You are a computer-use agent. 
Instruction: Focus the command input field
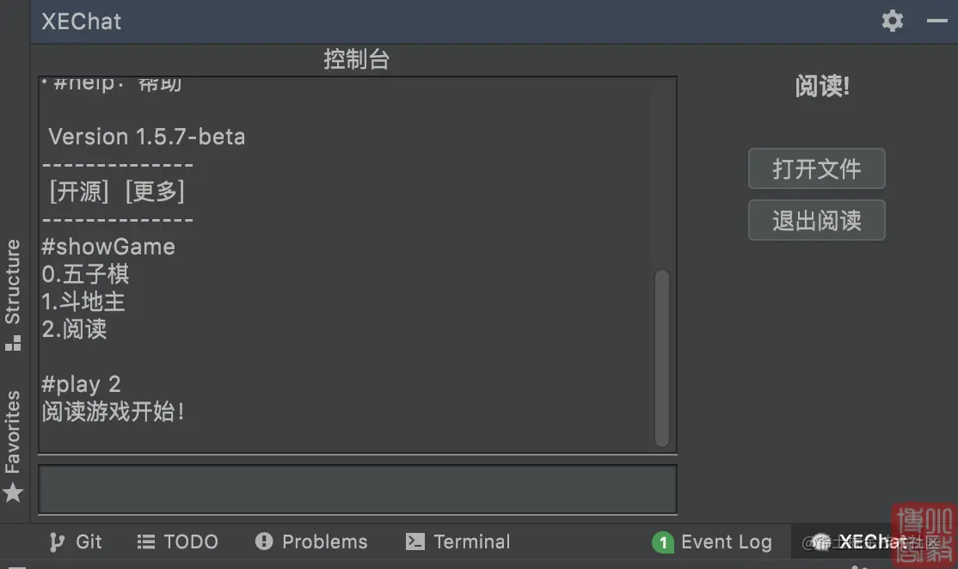358,490
